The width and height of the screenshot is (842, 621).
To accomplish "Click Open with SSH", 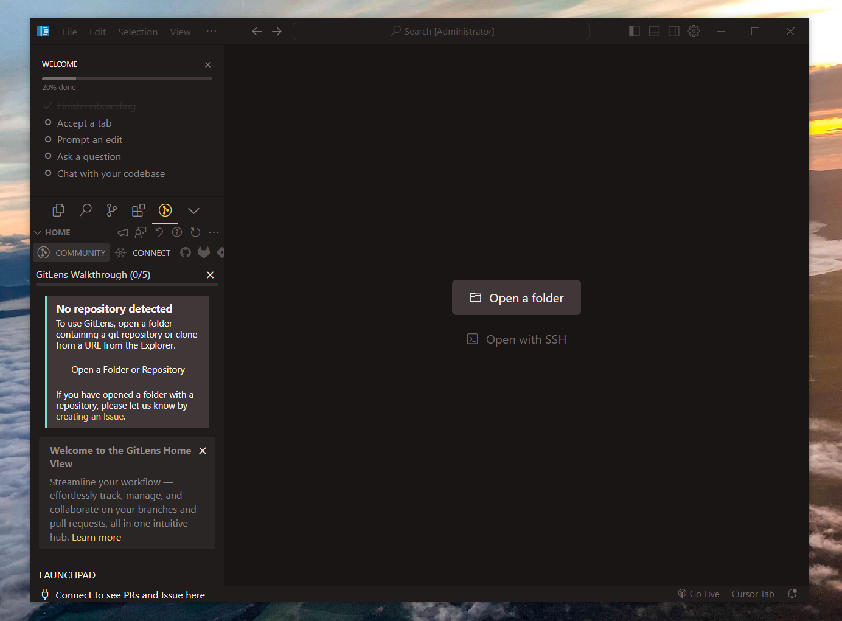I will click(x=517, y=339).
